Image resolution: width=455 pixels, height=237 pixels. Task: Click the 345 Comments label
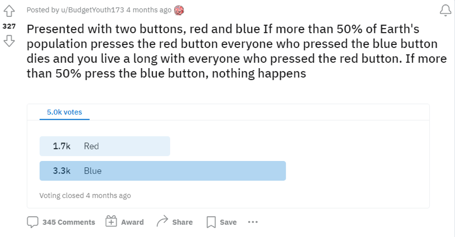tap(69, 222)
